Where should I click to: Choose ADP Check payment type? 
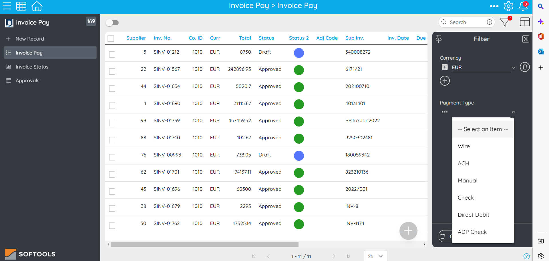483,232
